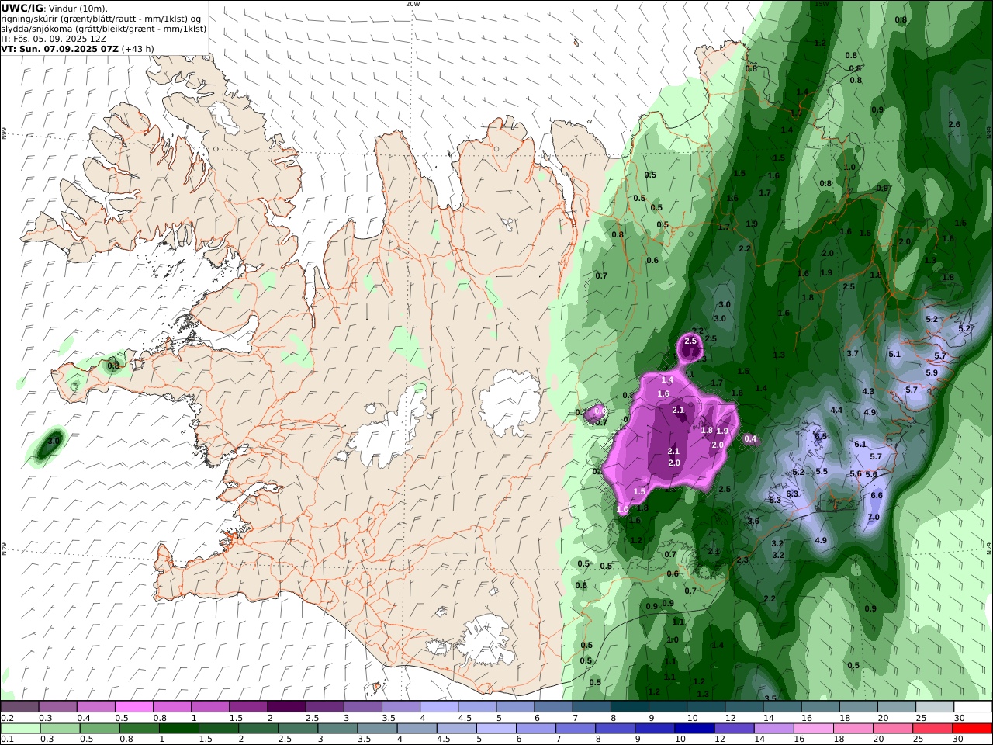Click the white 1.4 snowfall value
Screen dimensions: 993x745
point(667,380)
